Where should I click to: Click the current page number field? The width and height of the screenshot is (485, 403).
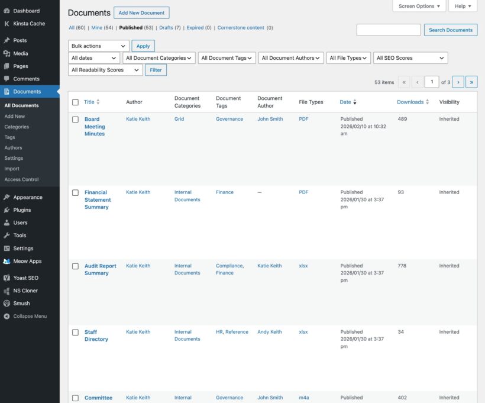(432, 82)
